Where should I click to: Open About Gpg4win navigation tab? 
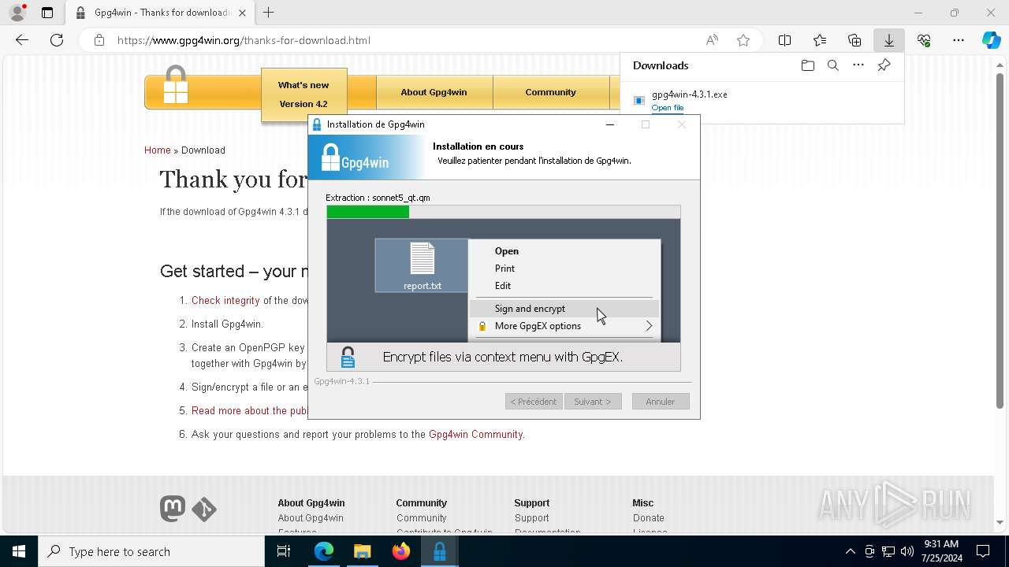click(434, 92)
